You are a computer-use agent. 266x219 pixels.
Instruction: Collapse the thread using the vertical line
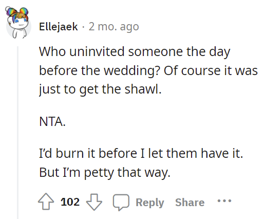tap(17, 133)
